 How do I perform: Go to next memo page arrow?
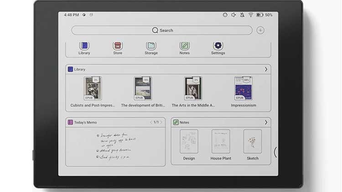click(161, 122)
